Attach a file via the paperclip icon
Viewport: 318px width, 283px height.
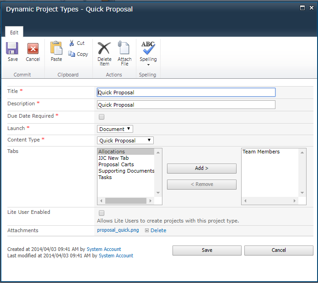(x=124, y=48)
